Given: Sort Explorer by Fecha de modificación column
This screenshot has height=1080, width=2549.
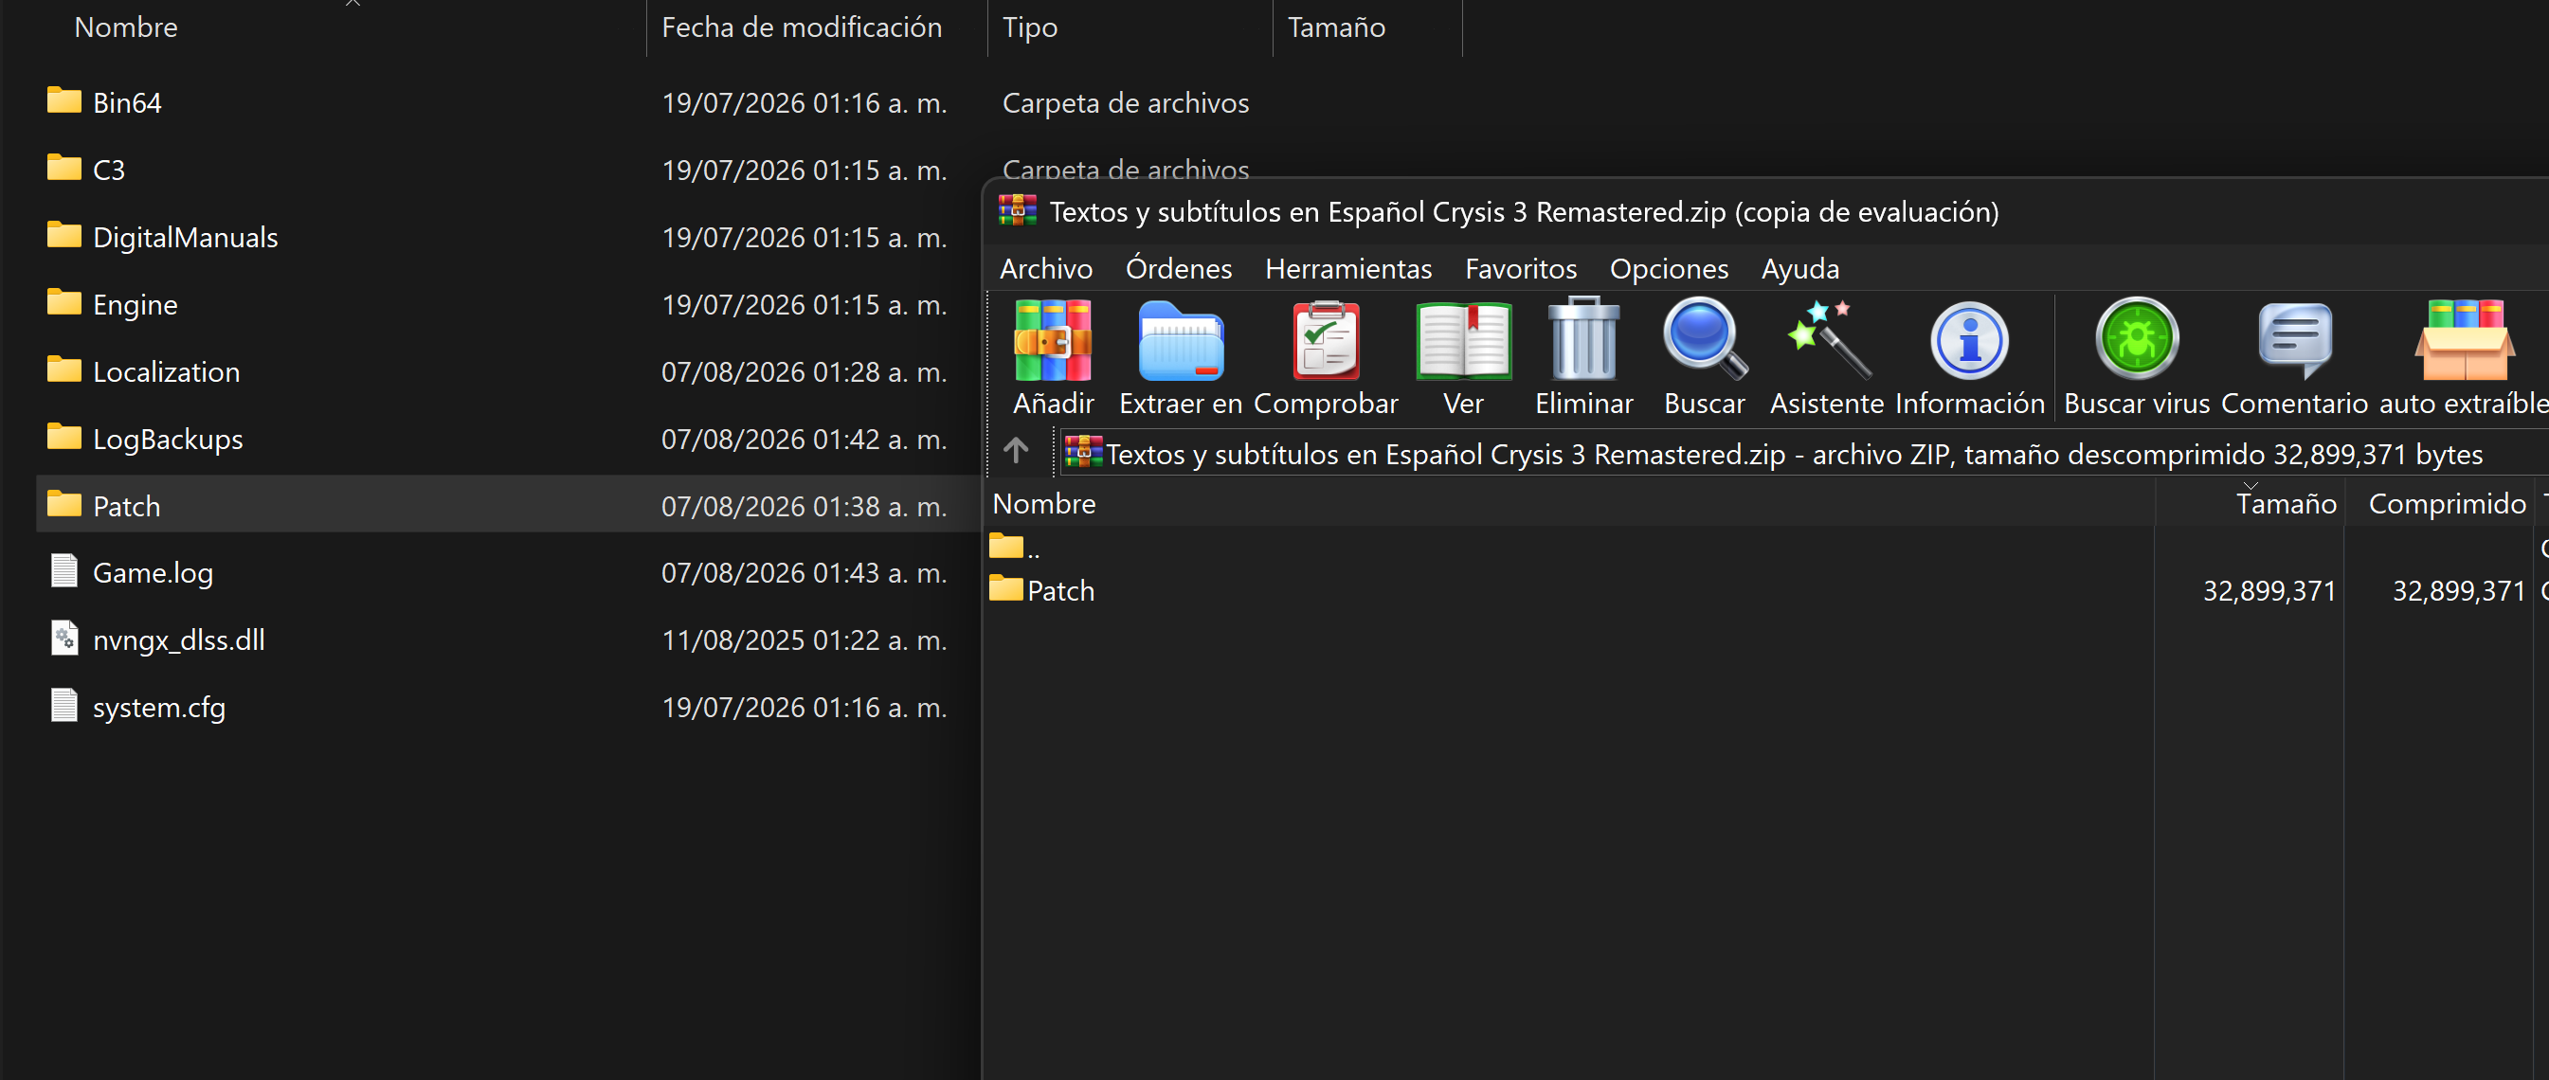Looking at the screenshot, I should (x=802, y=27).
